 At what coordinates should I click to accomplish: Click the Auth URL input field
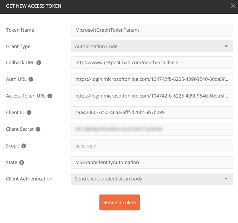(152, 79)
